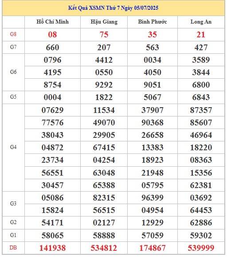This screenshot has width=227, height=257.
Task: Click the Bình Phước column header
Action: click(x=153, y=22)
